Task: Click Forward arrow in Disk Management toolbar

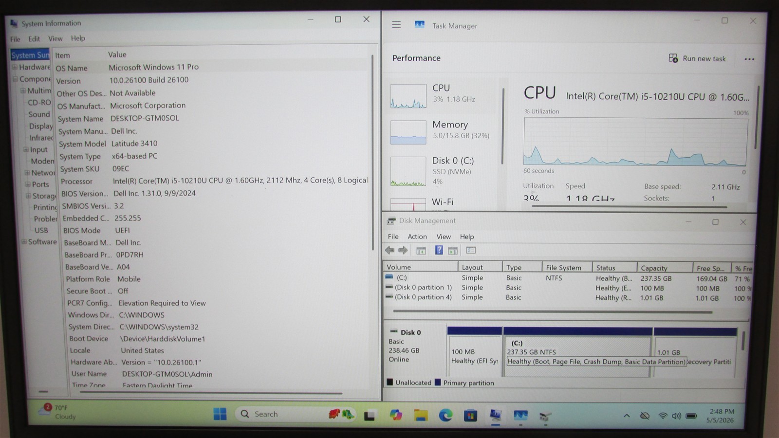Action: (x=403, y=250)
